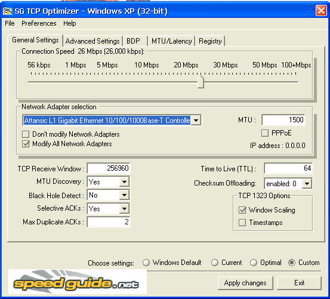Click the MTU value field
The width and height of the screenshot is (330, 299).
(x=283, y=120)
